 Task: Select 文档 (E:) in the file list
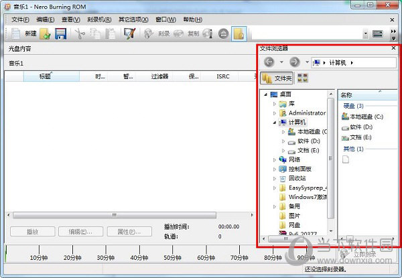[356, 137]
